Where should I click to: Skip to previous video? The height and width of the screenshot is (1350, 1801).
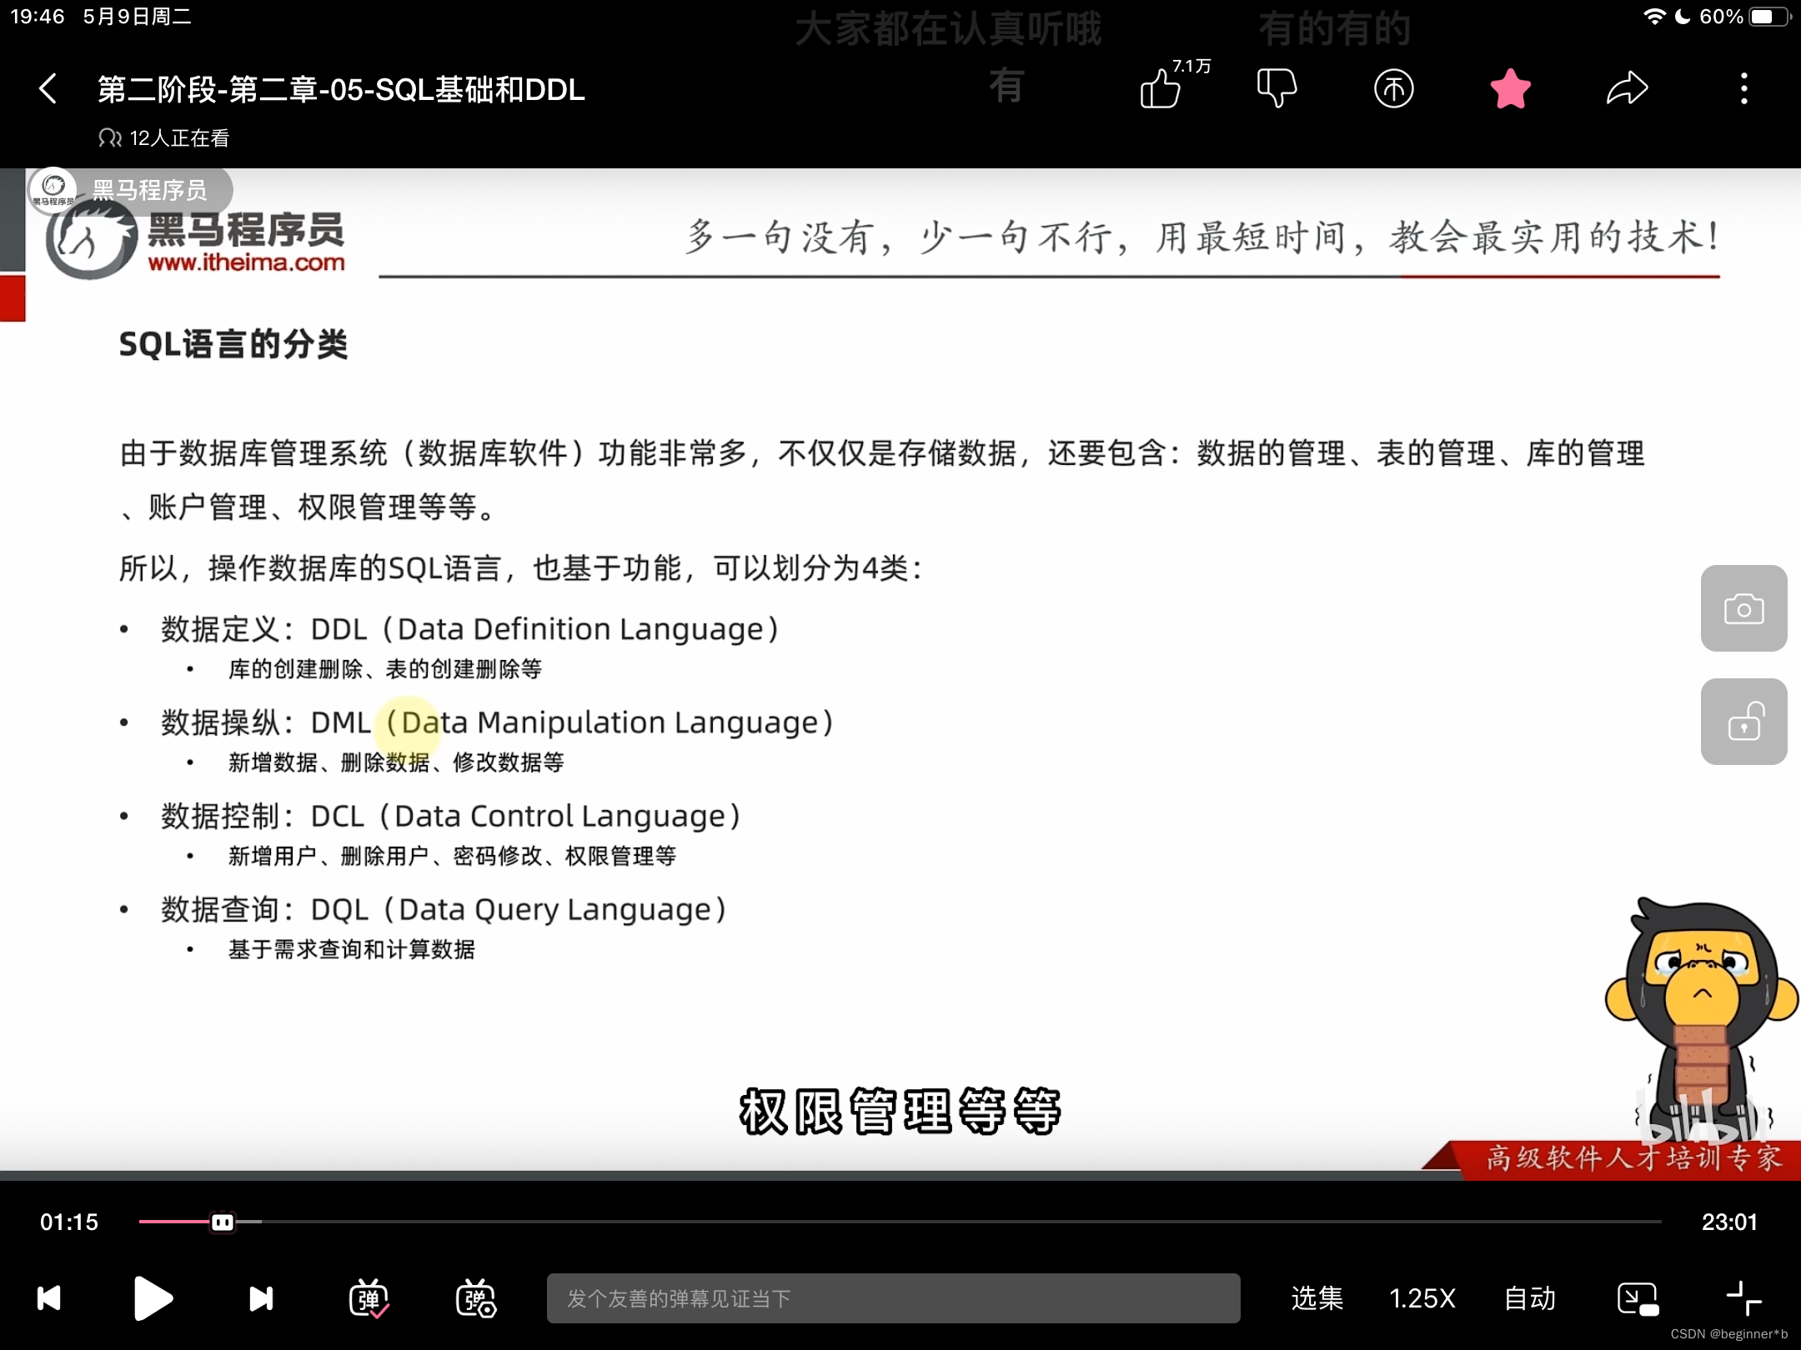coord(49,1298)
